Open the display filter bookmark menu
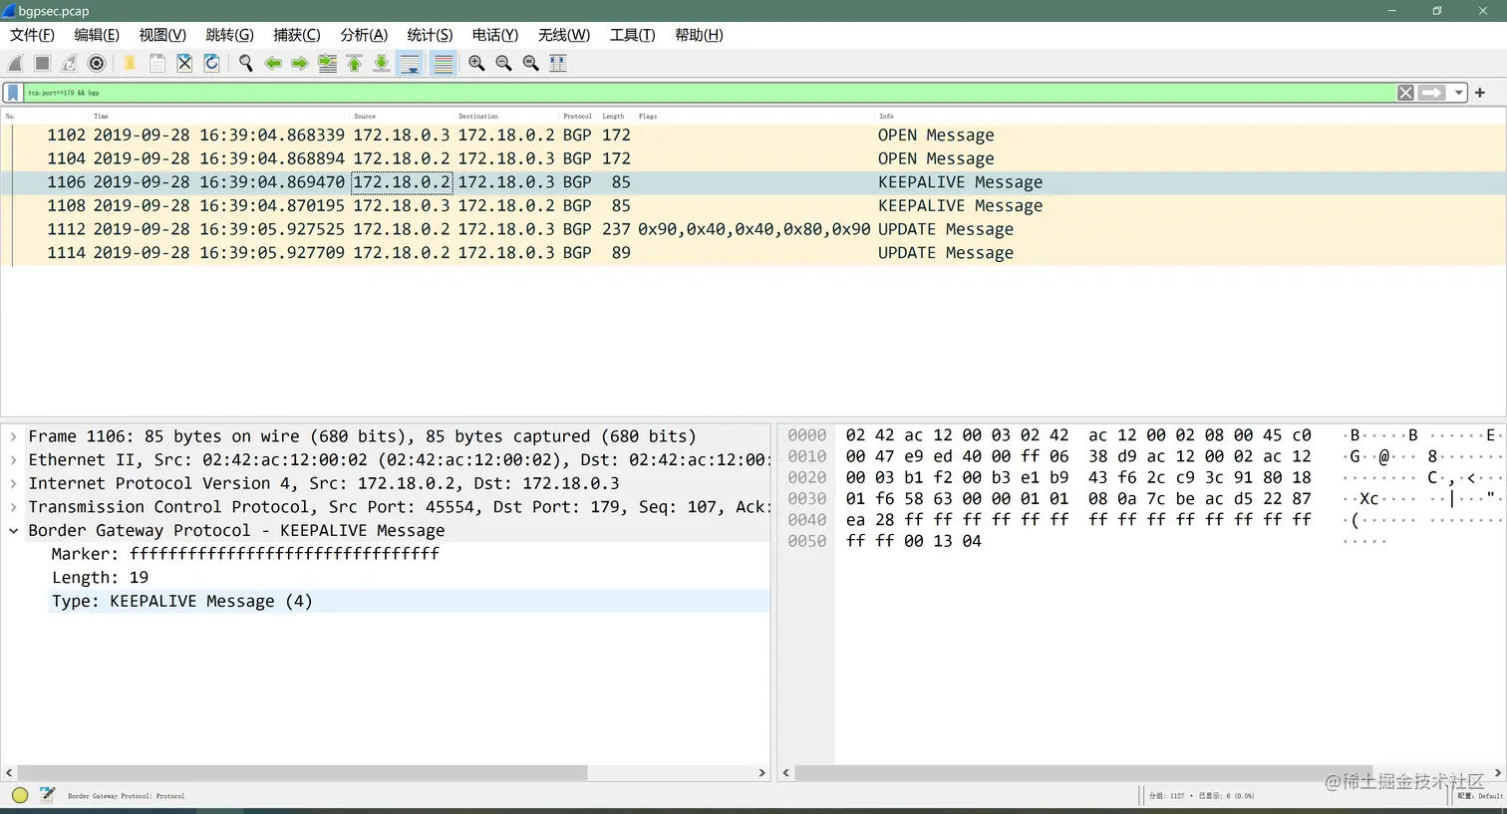Viewport: 1507px width, 814px height. click(x=12, y=93)
